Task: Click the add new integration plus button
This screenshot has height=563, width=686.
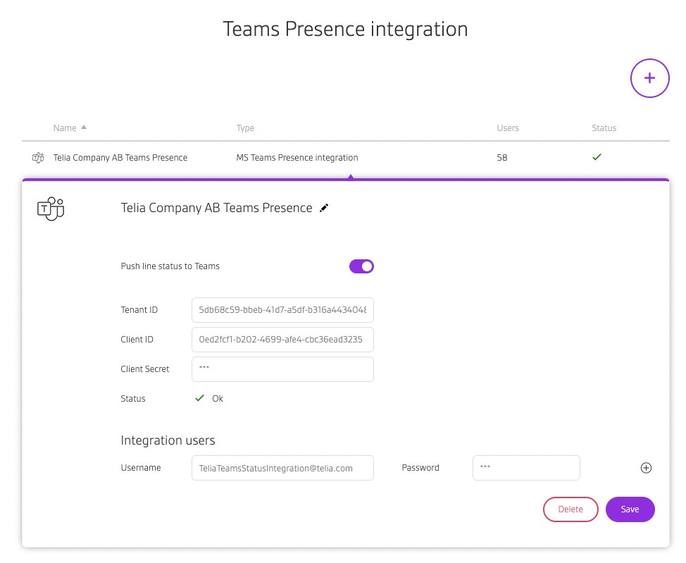Action: [649, 78]
